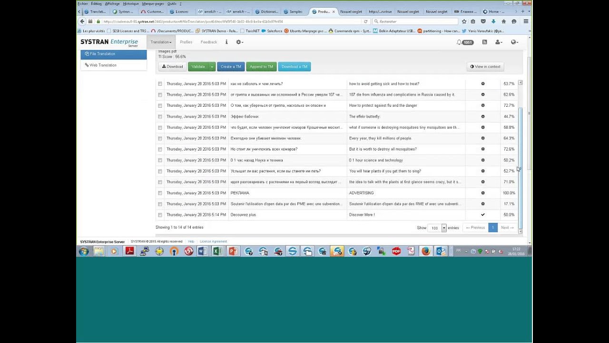Click checkmark icon on Discover More row

coord(482,215)
